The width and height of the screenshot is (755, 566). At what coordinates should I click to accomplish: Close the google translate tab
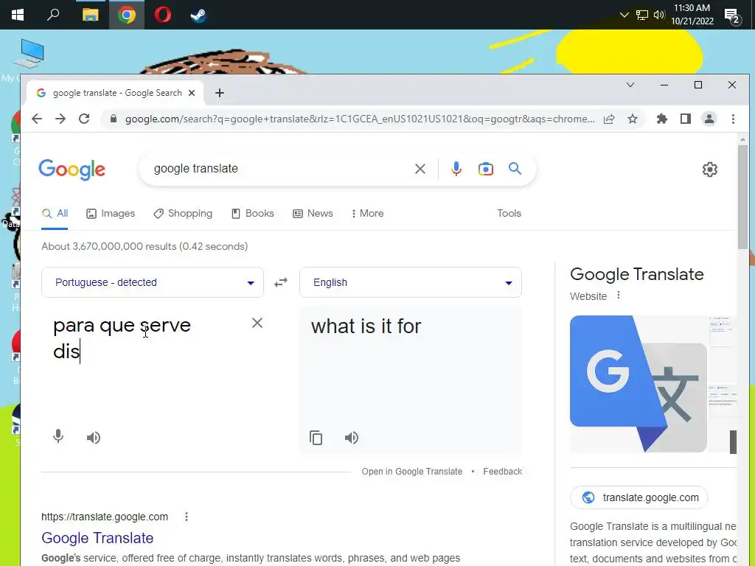pyautogui.click(x=192, y=93)
